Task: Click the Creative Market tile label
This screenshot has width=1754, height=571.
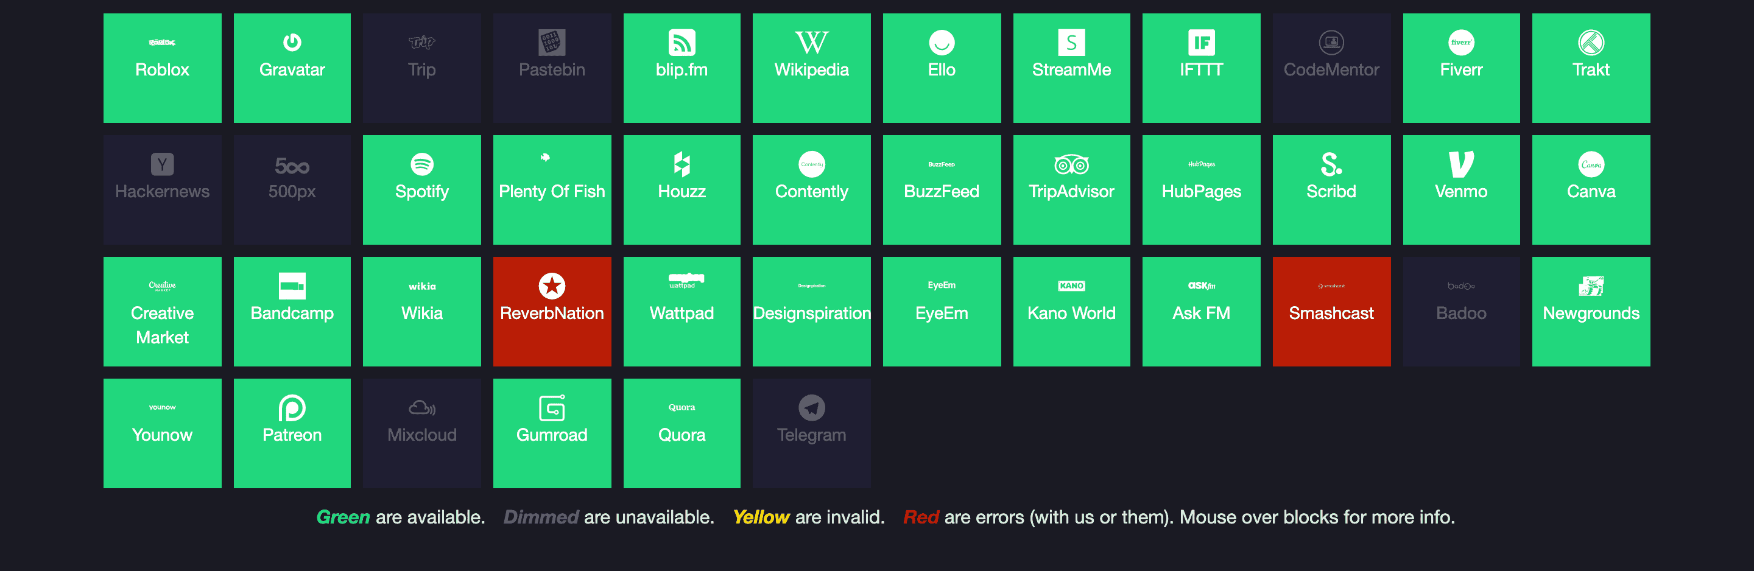Action: pos(162,325)
